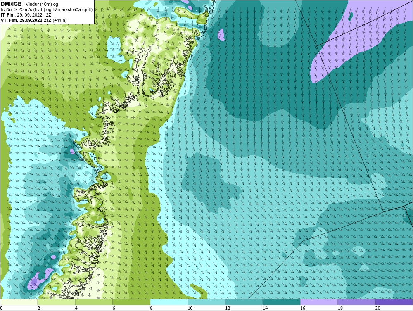This screenshot has height=311, width=413.
Task: Click the 'hviður > 25 m/s' legend description line
Action: [47, 10]
